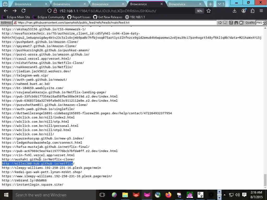Open the Get New Releases bookmark
Screen dimensions: 267x200
tap(108, 17)
